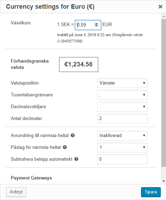Increase exchange rate with the up stepper arrow

coord(97,23)
